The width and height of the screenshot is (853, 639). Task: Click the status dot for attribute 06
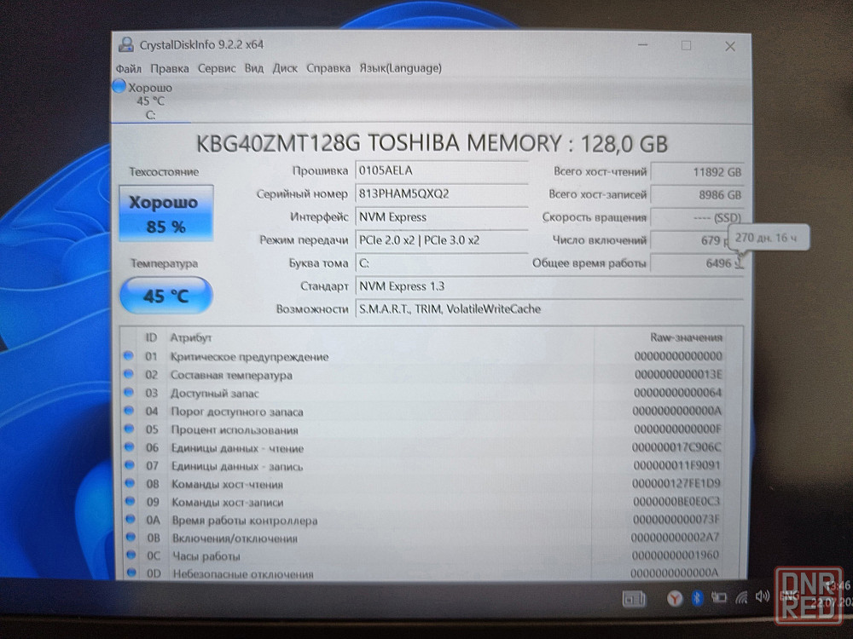coord(130,446)
